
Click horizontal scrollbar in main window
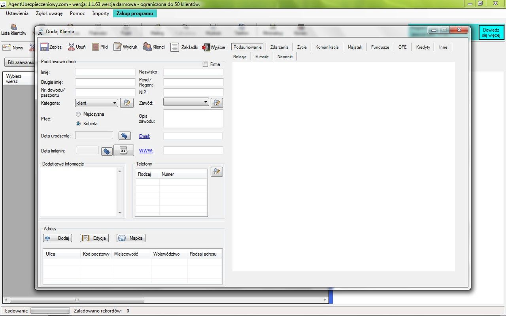click(166, 300)
